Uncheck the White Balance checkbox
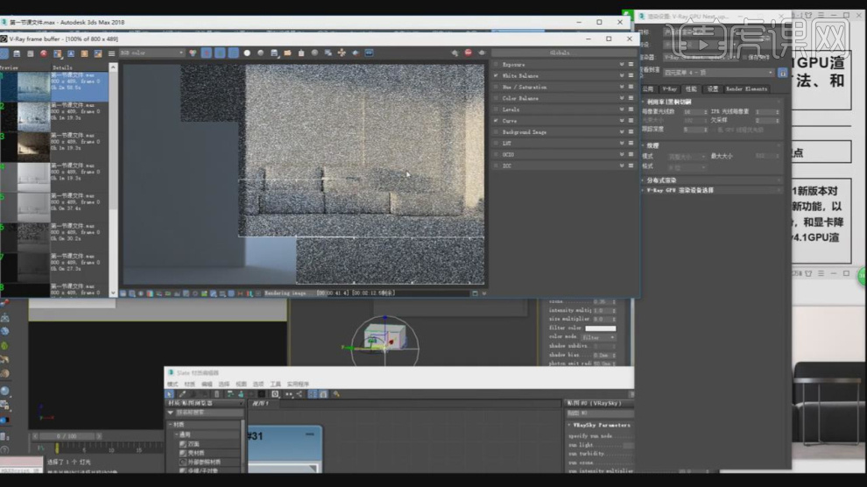Image resolution: width=867 pixels, height=487 pixels. [x=496, y=75]
